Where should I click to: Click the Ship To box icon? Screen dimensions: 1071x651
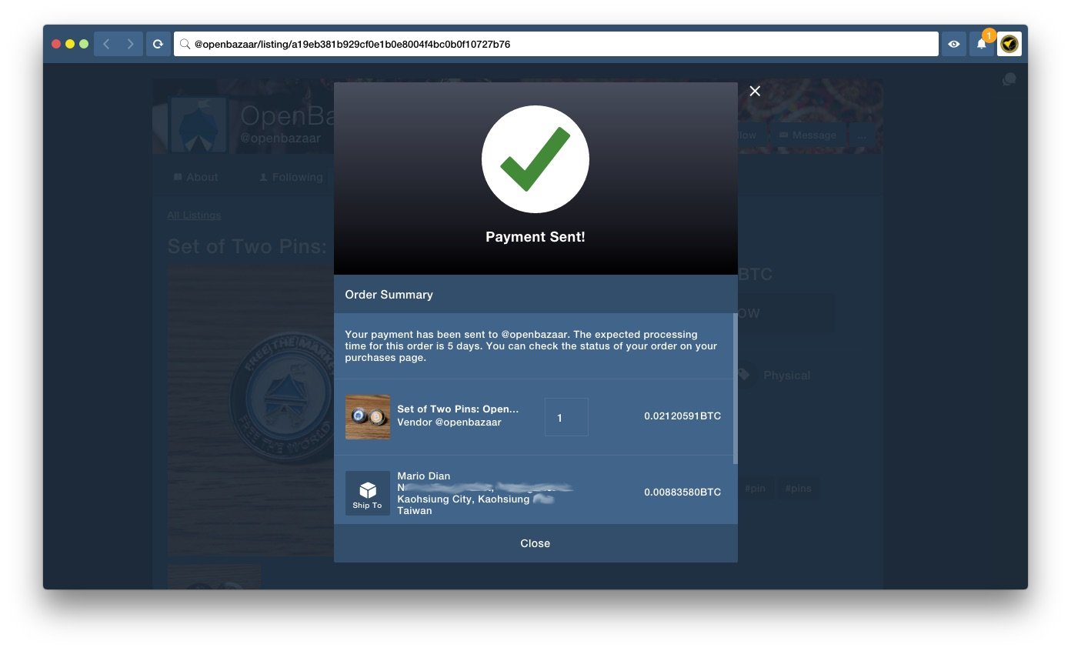(x=368, y=493)
